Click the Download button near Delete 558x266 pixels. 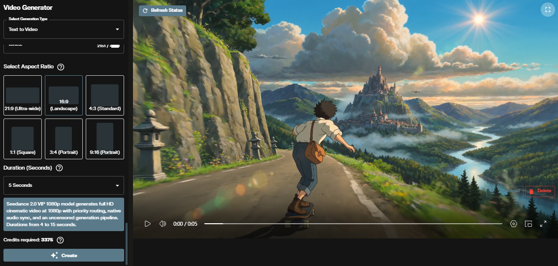[x=505, y=191]
